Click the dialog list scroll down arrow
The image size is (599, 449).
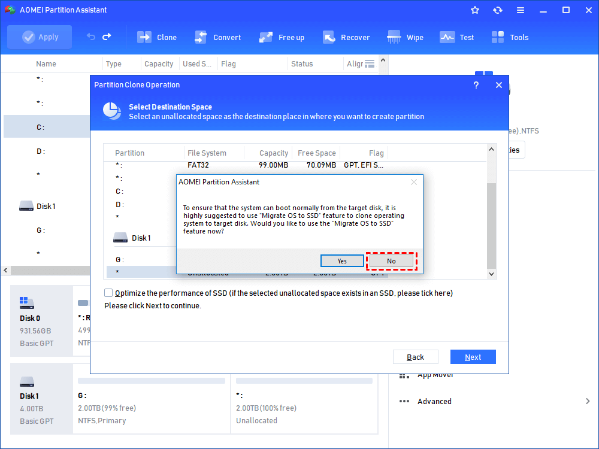pyautogui.click(x=491, y=274)
